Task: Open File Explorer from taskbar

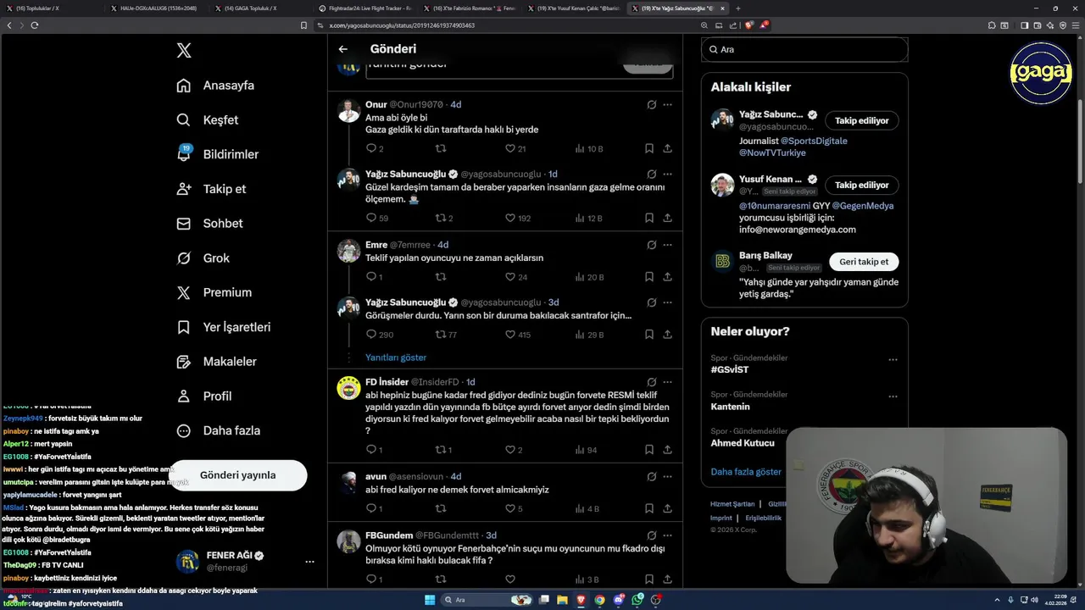Action: point(562,600)
